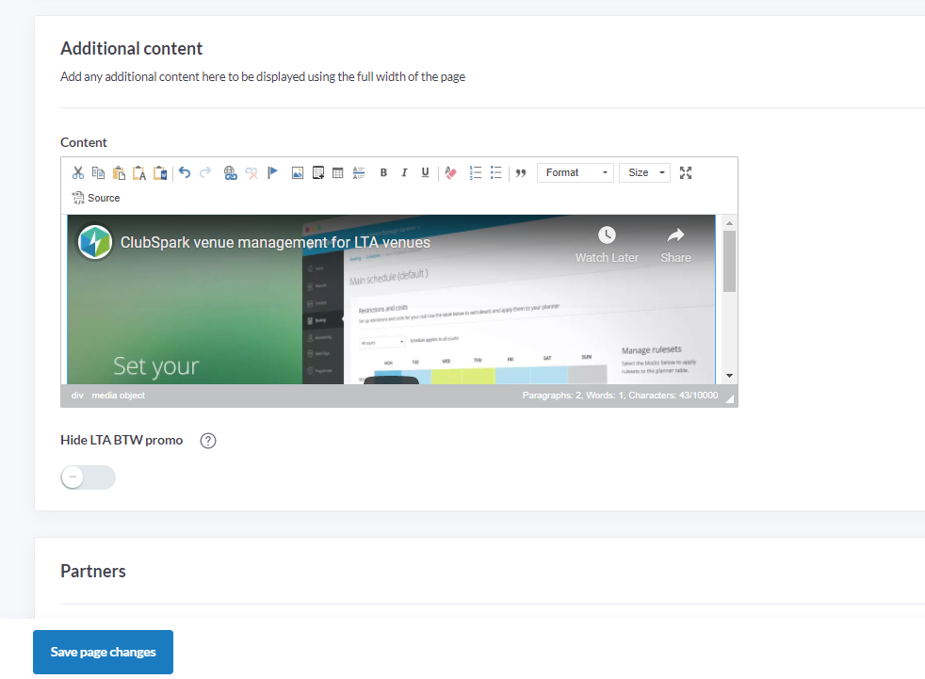Open help tooltip beside Hide LTA BTW promo
The width and height of the screenshot is (925, 679).
[x=209, y=441]
